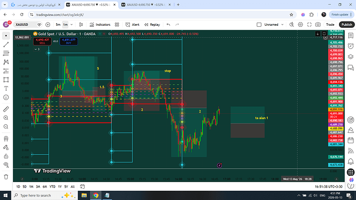The width and height of the screenshot is (356, 200).
Task: Click the Windows taskbar search box
Action: point(44,195)
